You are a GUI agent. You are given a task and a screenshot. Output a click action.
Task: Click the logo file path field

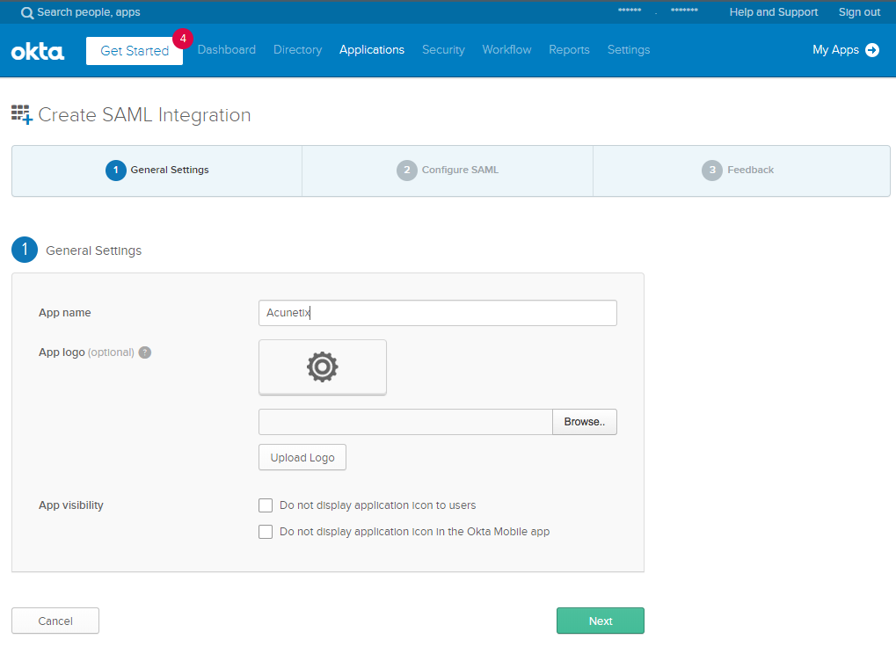tap(405, 422)
